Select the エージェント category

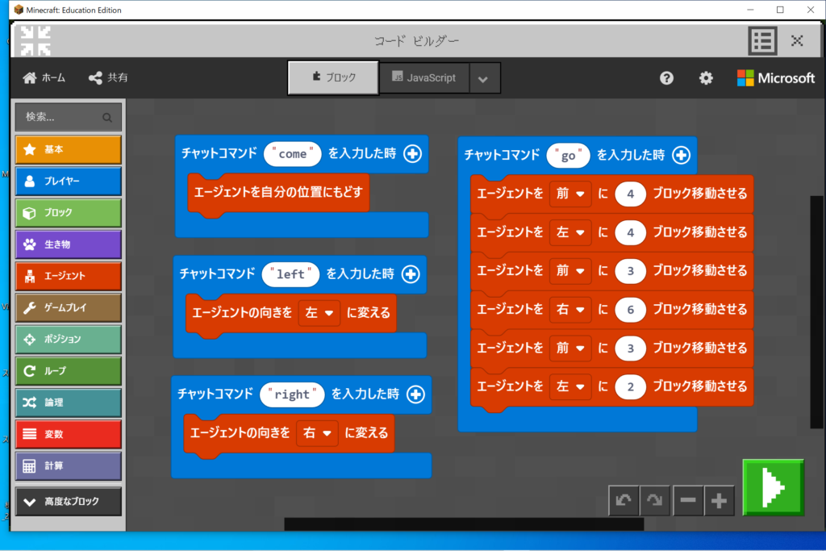click(x=68, y=276)
